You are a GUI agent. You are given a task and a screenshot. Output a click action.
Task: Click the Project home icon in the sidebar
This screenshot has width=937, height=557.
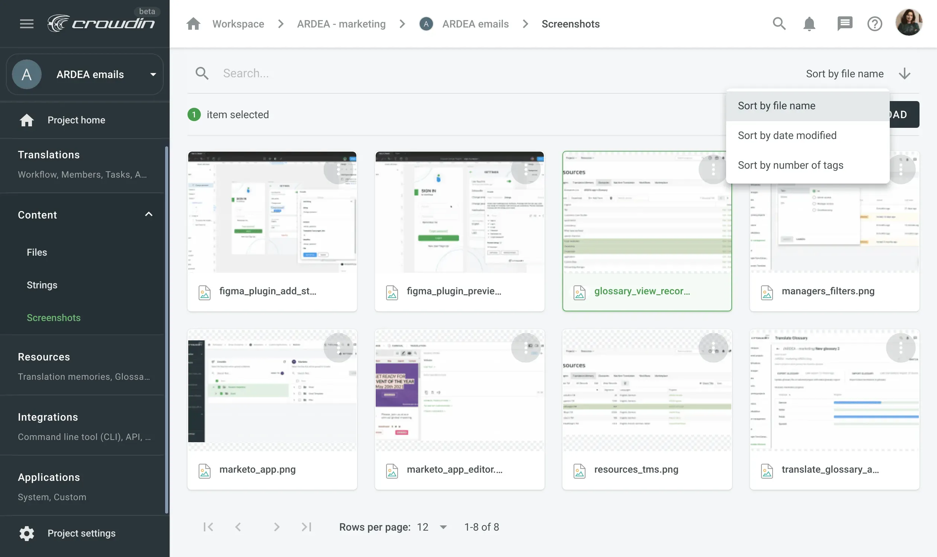27,120
